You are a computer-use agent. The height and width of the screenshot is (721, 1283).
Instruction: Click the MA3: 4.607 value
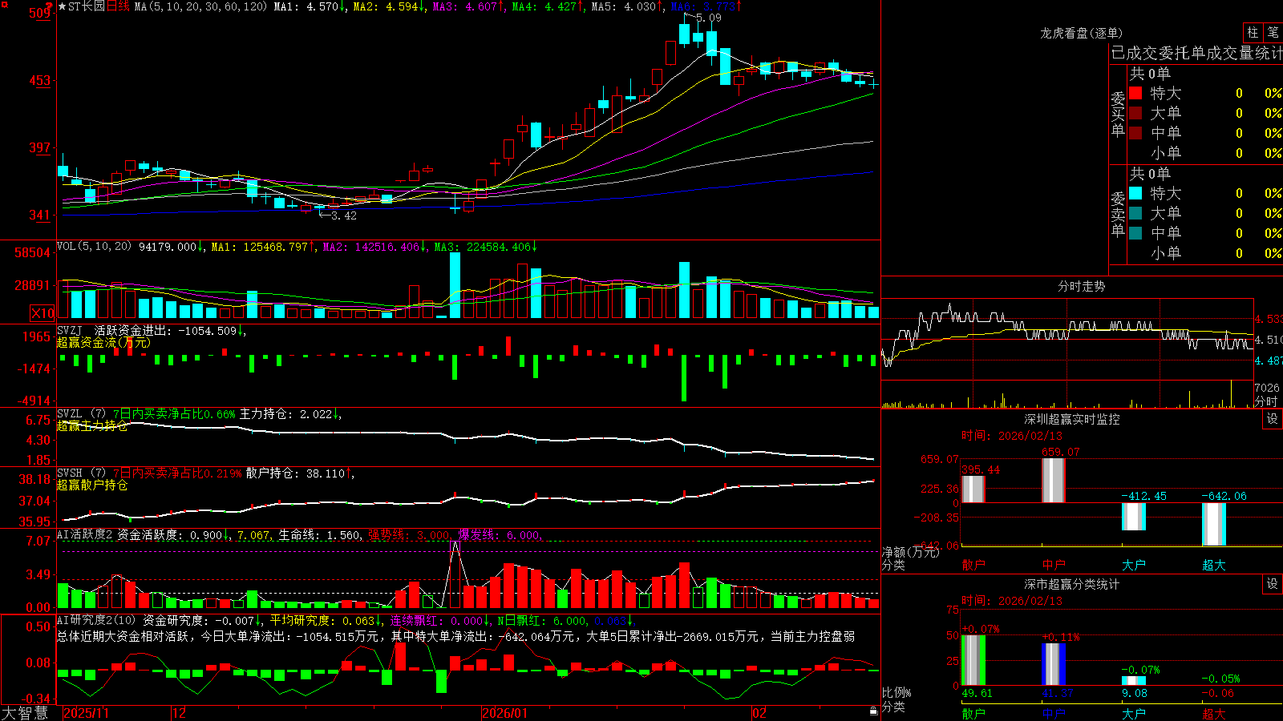pos(468,6)
